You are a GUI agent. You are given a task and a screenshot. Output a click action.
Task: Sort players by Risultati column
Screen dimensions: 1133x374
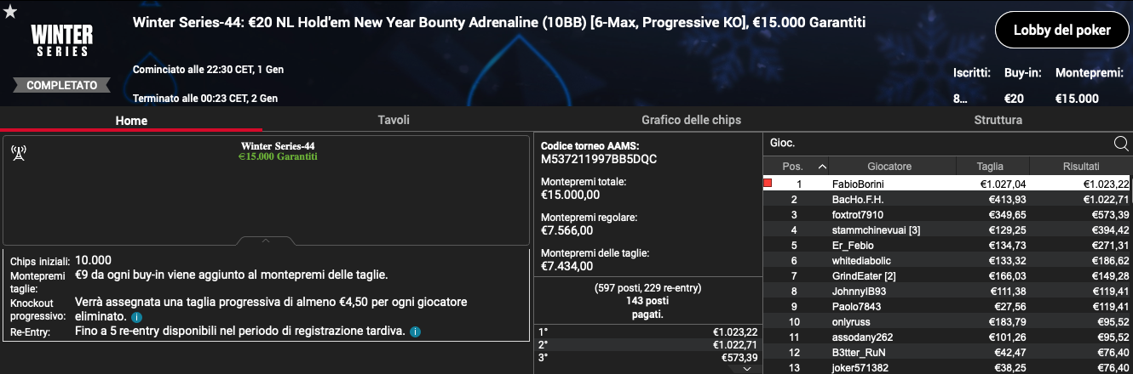[1080, 167]
